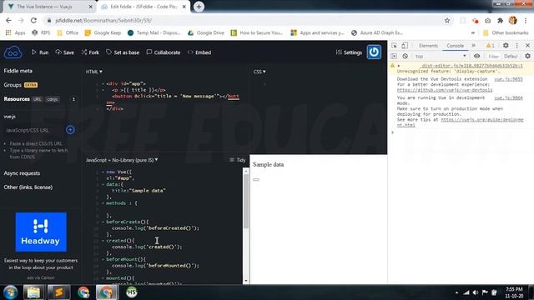The height and width of the screenshot is (300, 534).
Task: Save the fiddle
Action: coord(65,52)
